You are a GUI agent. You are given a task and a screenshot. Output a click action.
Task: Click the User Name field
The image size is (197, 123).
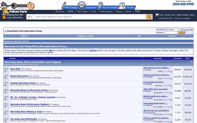pyautogui.click(x=172, y=30)
